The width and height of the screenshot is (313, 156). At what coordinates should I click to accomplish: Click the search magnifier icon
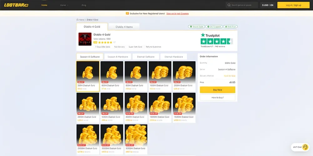[x=229, y=5]
